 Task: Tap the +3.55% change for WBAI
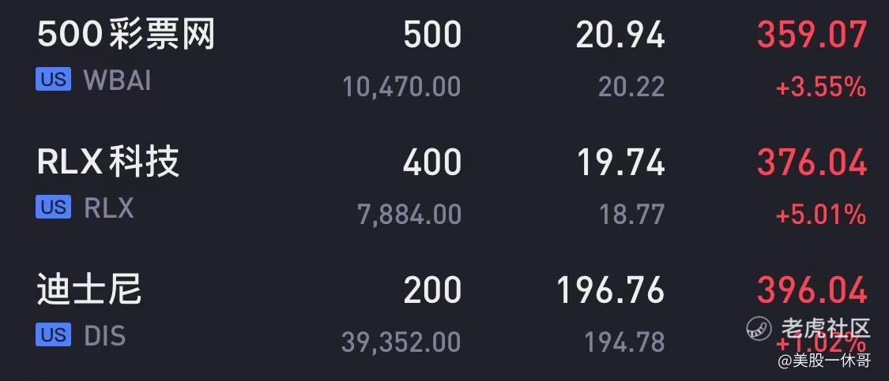pyautogui.click(x=820, y=86)
